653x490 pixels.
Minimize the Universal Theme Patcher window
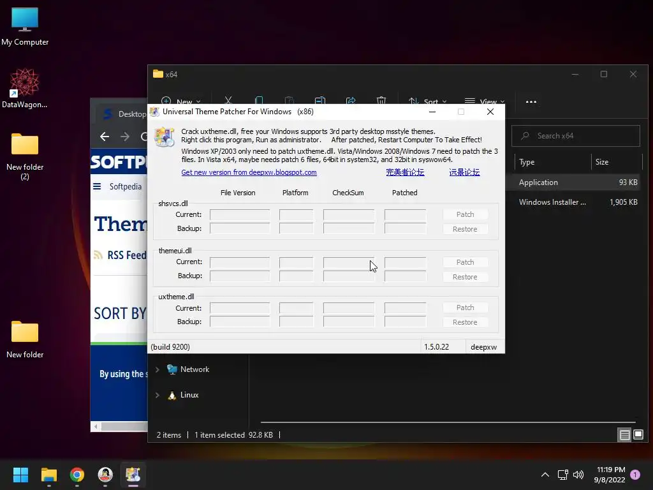pos(432,112)
